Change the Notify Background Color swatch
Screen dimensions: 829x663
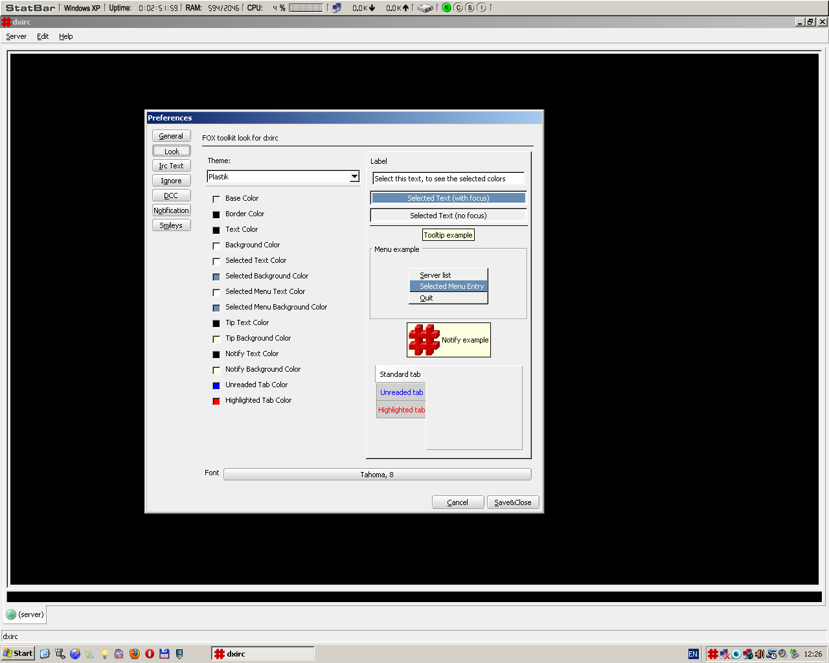click(216, 370)
